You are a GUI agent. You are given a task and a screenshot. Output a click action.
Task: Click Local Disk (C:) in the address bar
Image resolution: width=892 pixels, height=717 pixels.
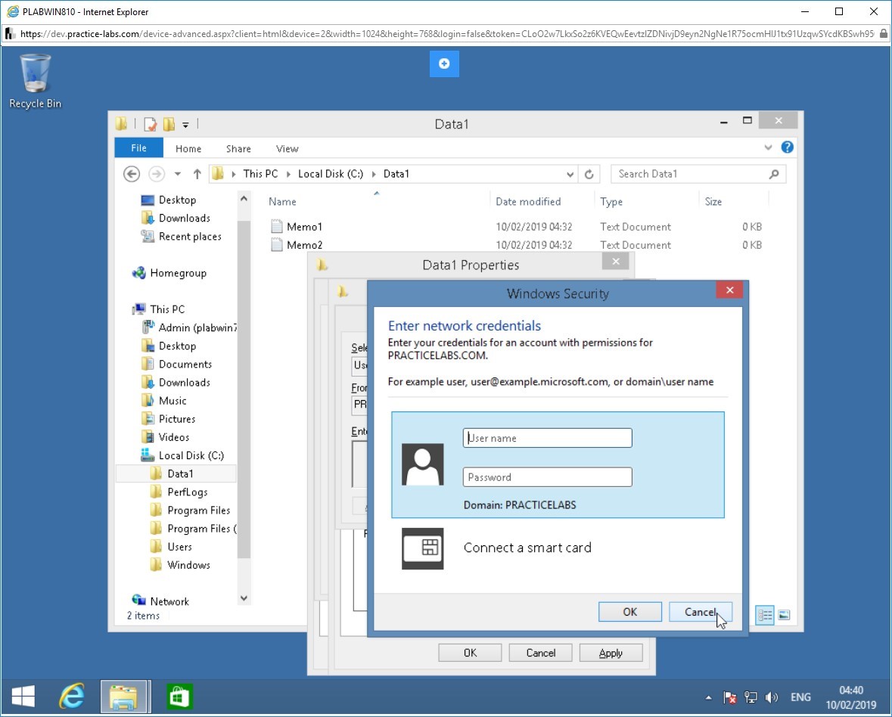click(331, 174)
